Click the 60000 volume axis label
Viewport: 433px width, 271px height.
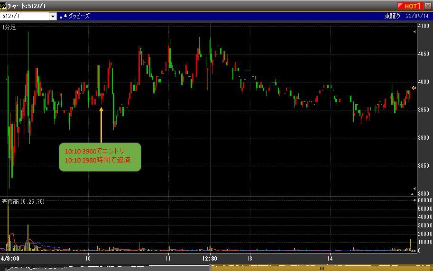point(425,200)
